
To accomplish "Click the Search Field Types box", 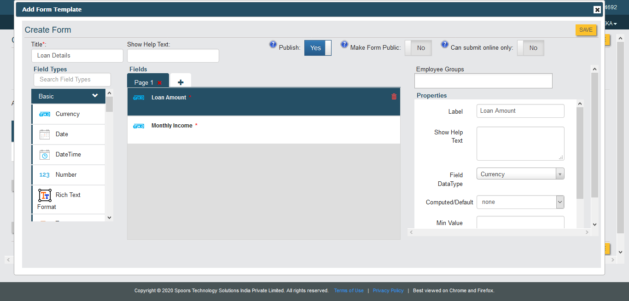I will coord(72,79).
